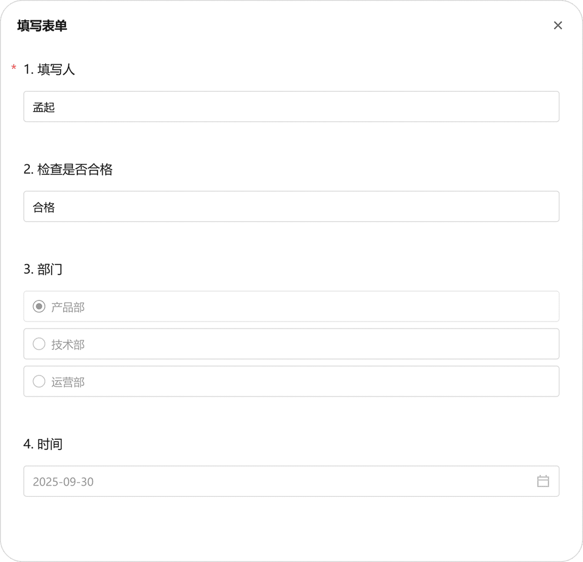Click the 产品部 option label text
Screen dimensions: 583x562
coord(68,307)
